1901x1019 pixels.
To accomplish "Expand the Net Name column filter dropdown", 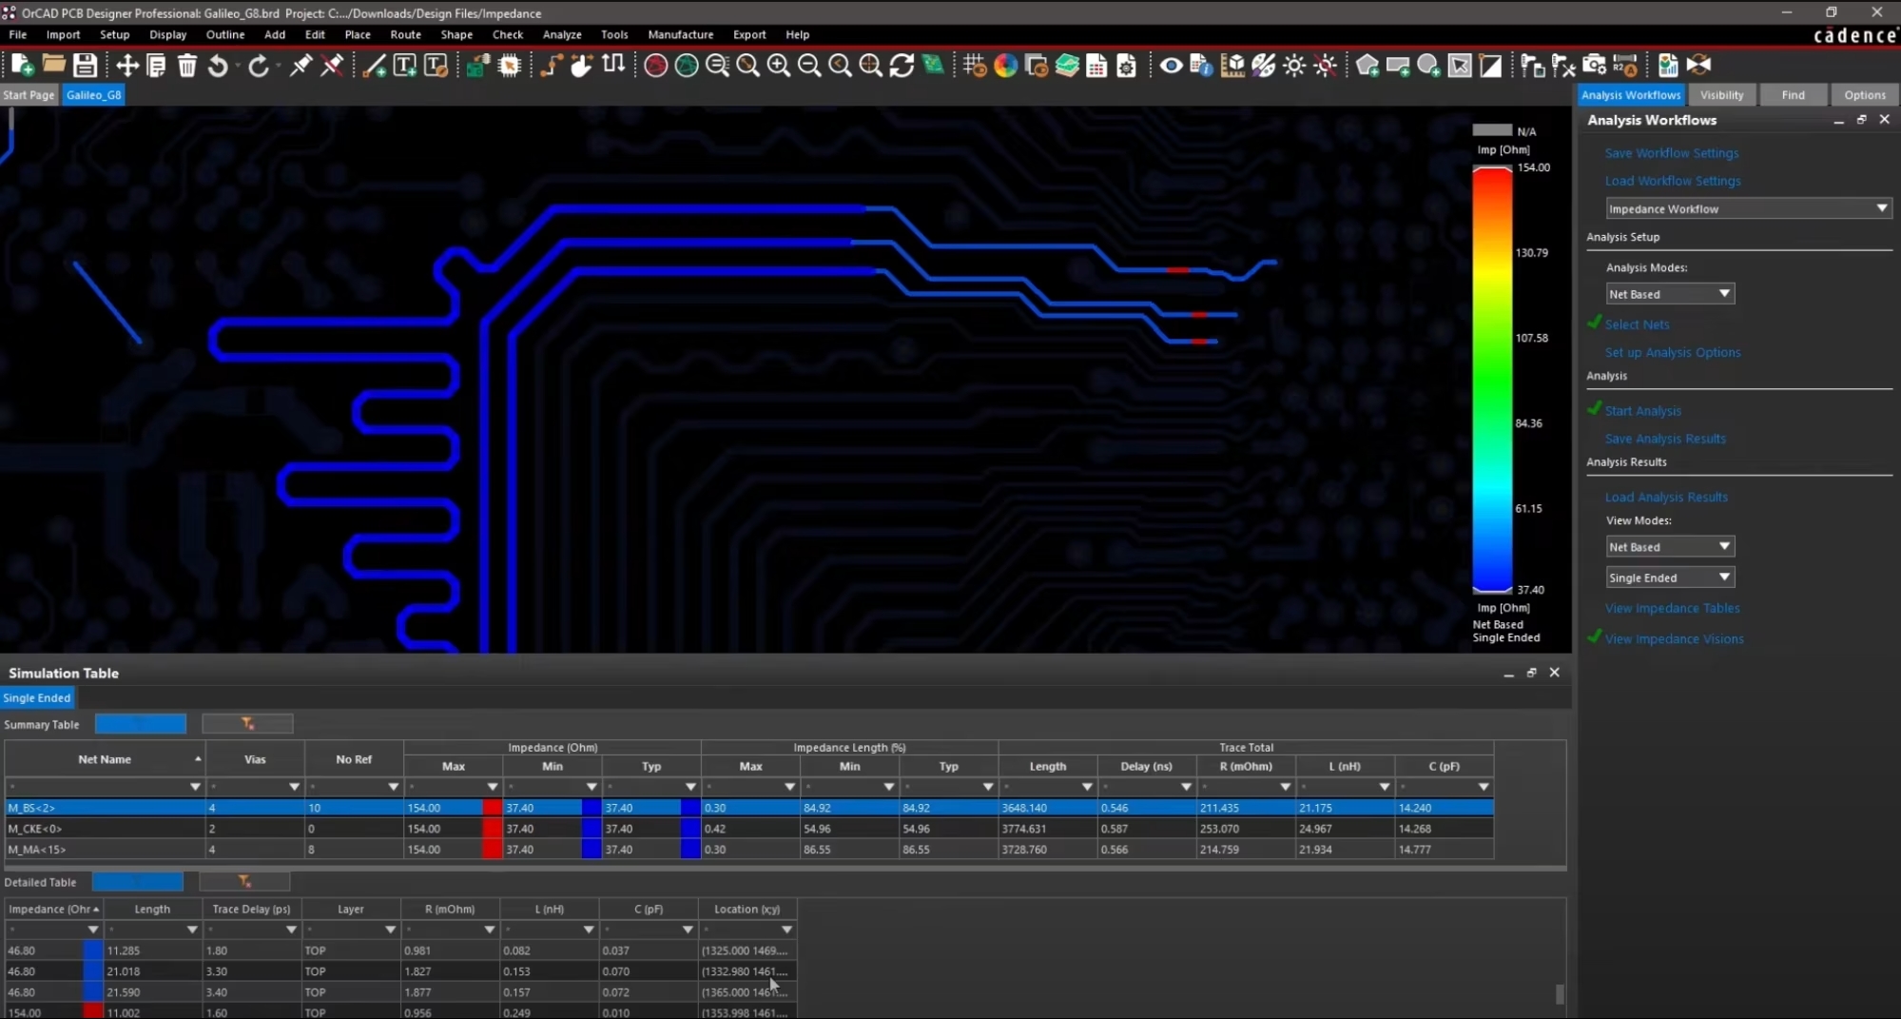I will point(195,787).
